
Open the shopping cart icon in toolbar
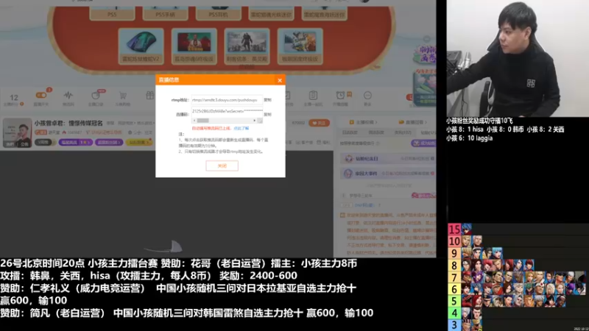[123, 96]
